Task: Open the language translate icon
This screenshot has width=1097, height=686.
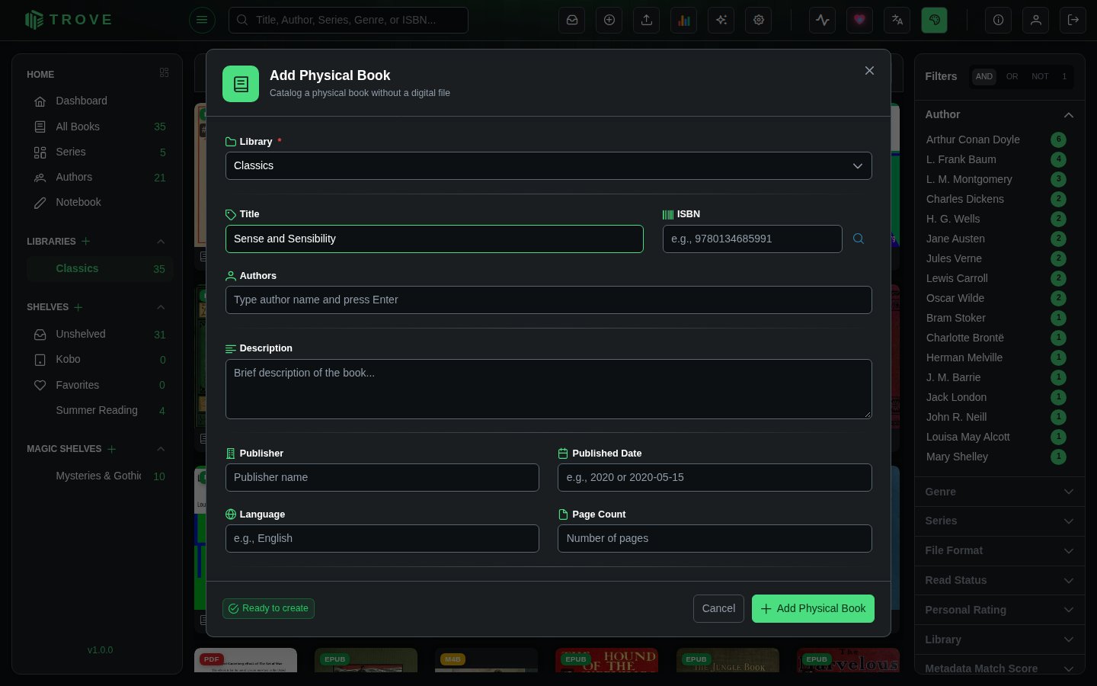Action: pyautogui.click(x=897, y=21)
